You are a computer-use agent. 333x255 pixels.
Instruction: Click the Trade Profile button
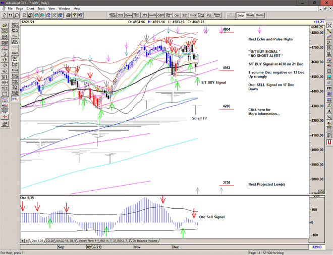(15, 92)
